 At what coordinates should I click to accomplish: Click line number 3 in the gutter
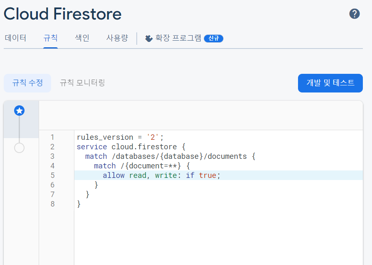coord(52,156)
